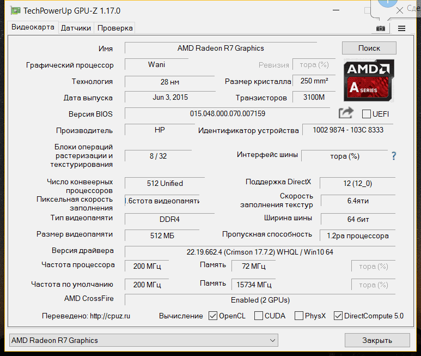Image resolution: width=421 pixels, height=356 pixels.
Task: Enable the CUDA checkbox
Action: [x=259, y=316]
